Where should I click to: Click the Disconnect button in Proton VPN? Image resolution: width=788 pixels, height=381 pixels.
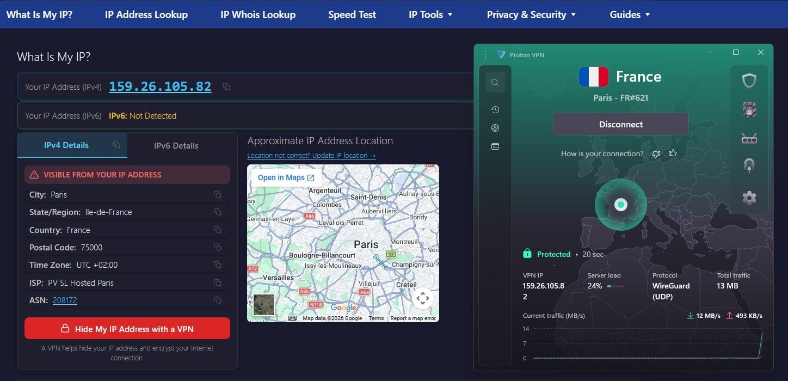point(621,124)
